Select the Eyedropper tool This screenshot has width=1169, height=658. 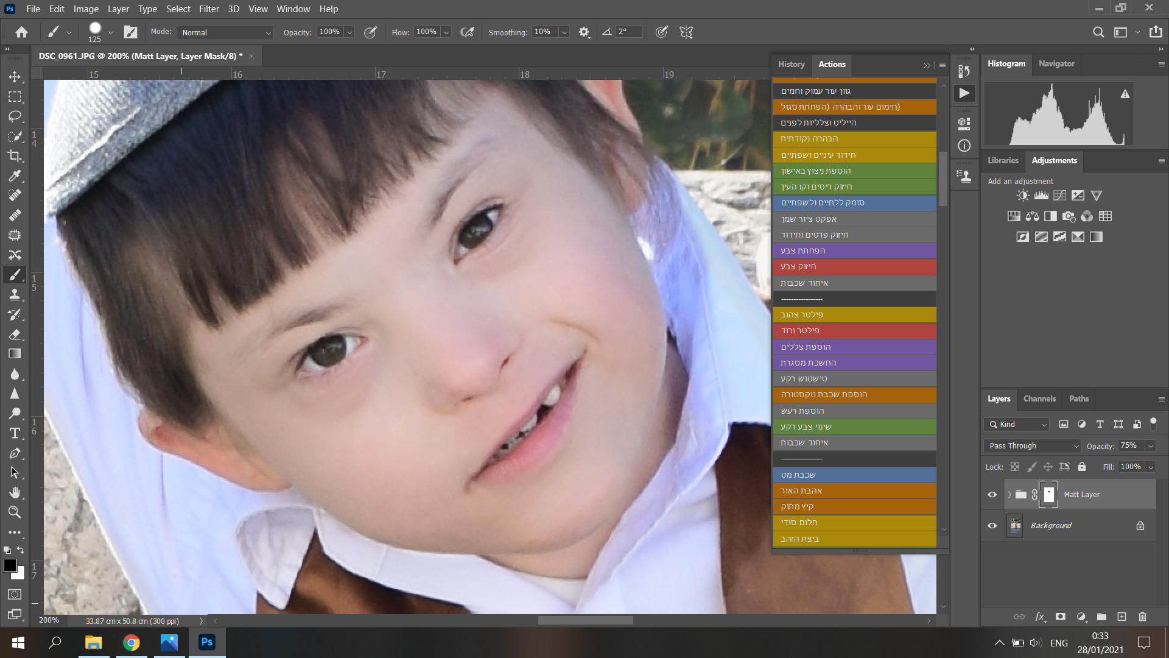pyautogui.click(x=15, y=176)
